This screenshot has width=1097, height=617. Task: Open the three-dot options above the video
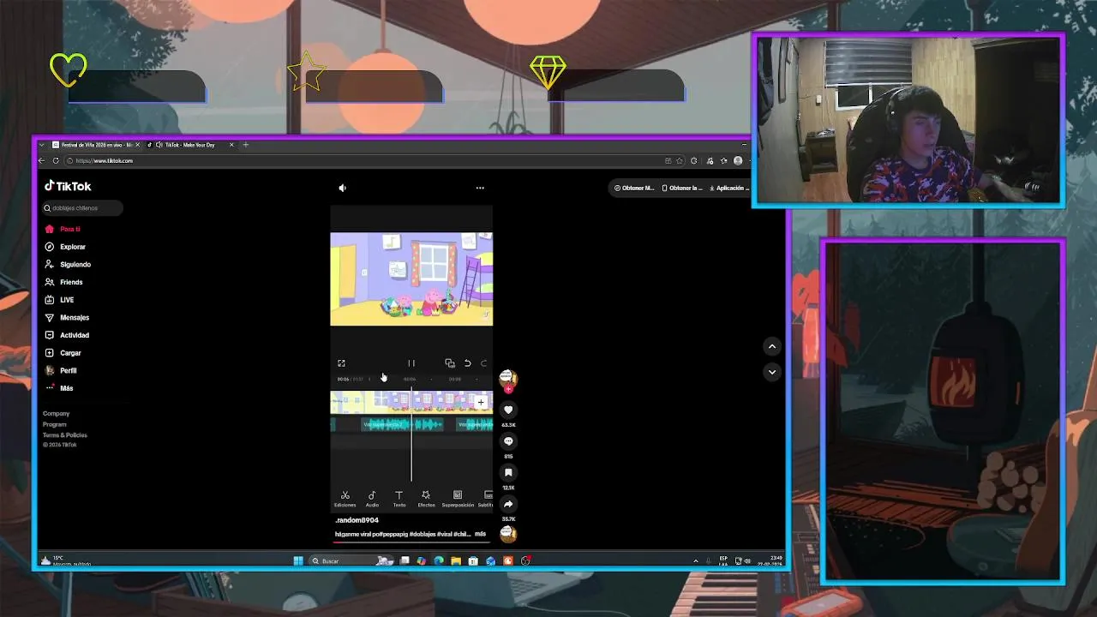click(480, 188)
